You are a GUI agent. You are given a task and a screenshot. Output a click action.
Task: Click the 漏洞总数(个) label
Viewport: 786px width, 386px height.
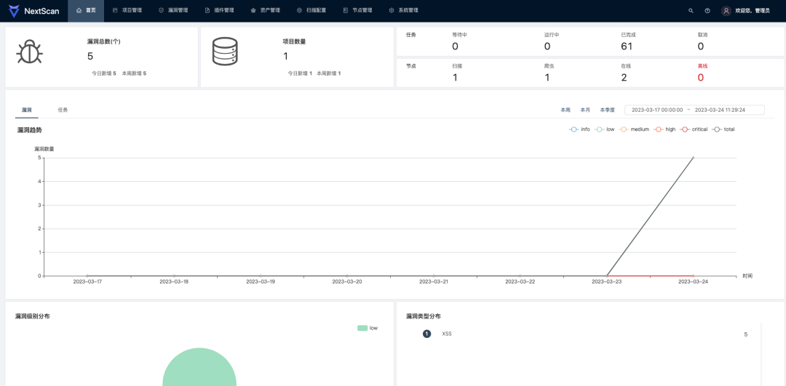(104, 41)
